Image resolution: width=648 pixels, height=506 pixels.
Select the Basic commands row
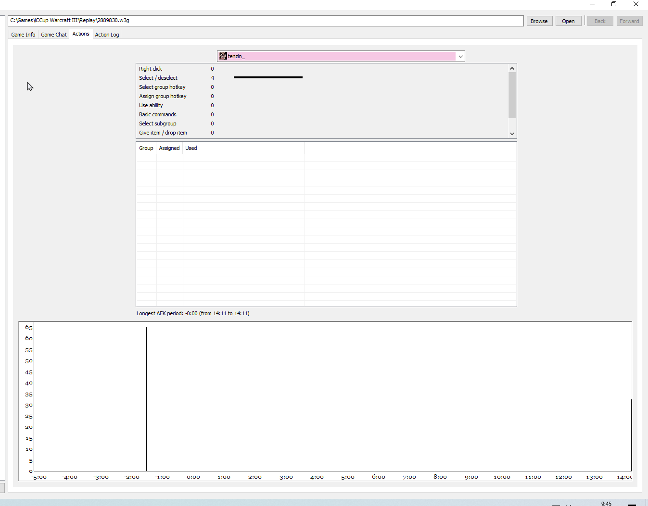coord(322,114)
